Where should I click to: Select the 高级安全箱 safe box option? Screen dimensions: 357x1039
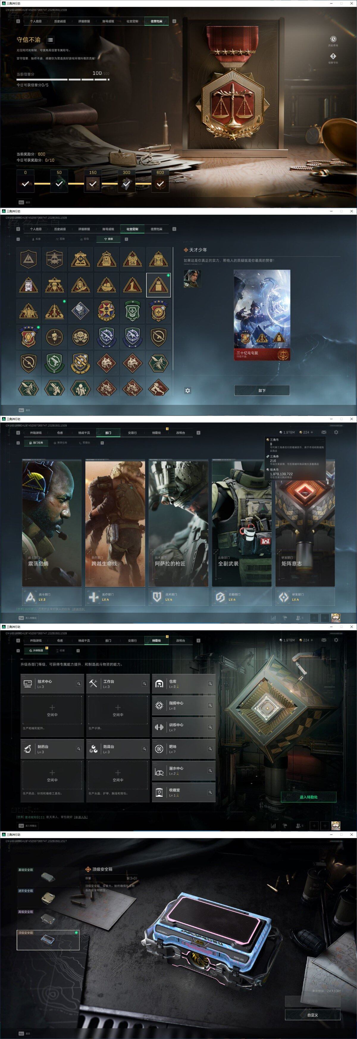tap(48, 918)
